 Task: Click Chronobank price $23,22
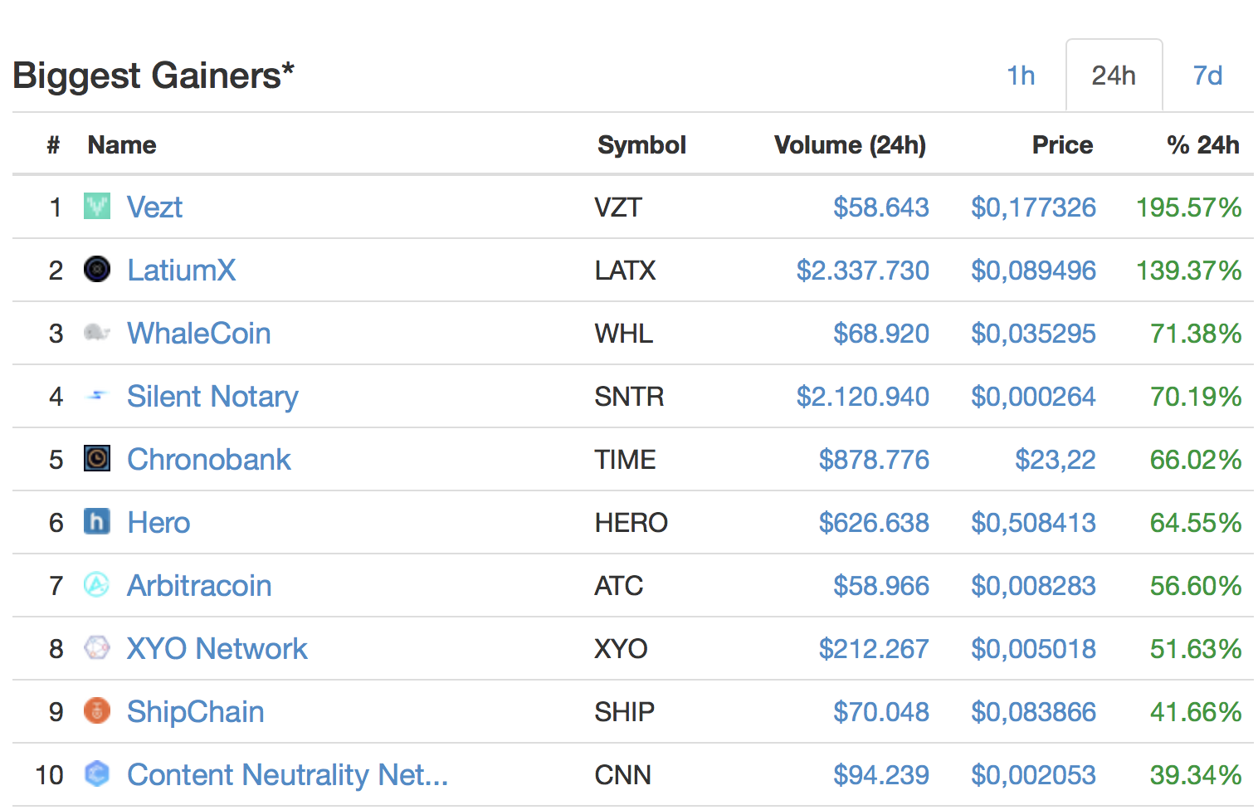(1055, 459)
